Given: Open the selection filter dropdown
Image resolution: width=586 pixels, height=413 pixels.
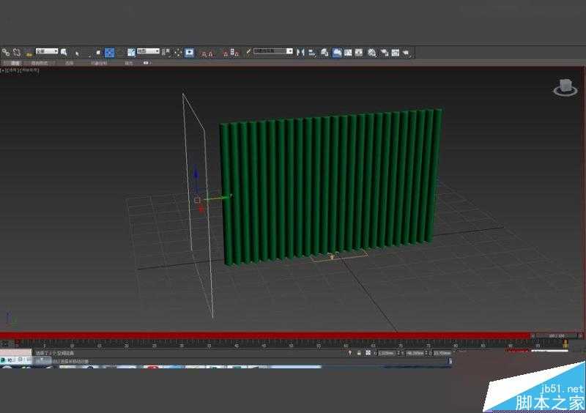Looking at the screenshot, I should click(47, 51).
